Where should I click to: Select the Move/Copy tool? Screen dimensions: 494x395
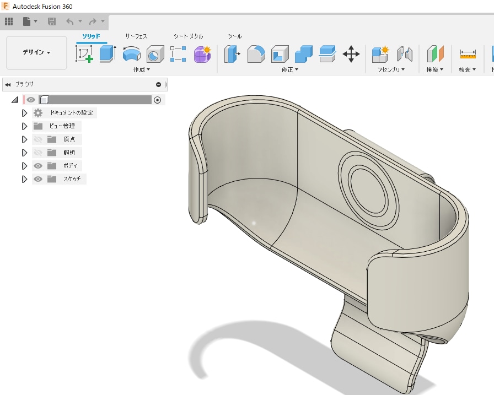coord(351,54)
